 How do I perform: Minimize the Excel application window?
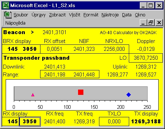143,5
